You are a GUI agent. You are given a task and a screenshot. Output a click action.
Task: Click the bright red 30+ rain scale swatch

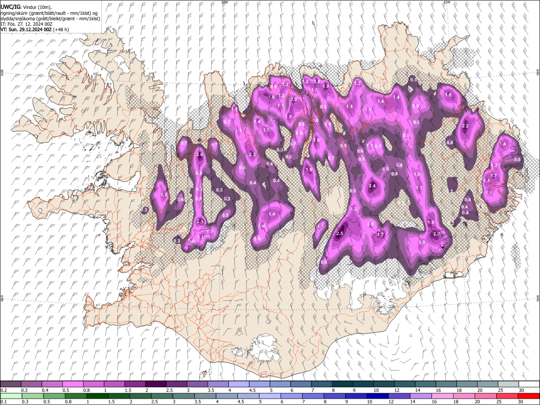click(528, 396)
